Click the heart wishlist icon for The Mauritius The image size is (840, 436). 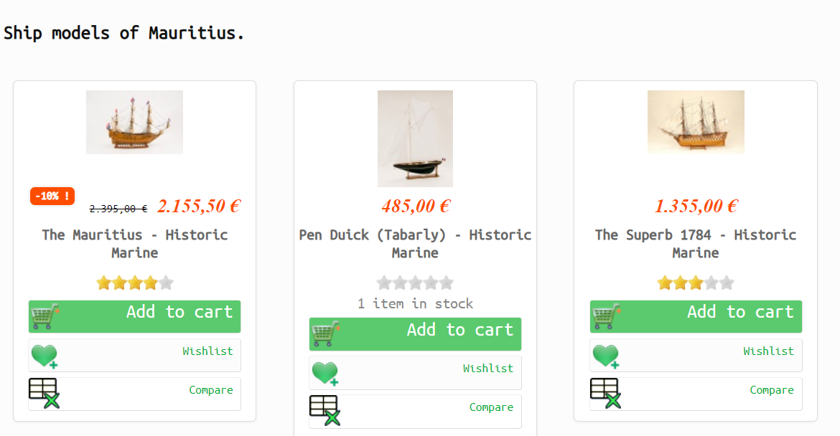(44, 356)
